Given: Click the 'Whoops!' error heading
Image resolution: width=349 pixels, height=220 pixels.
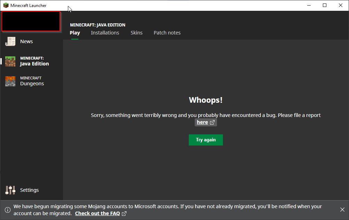Looking at the screenshot, I should pos(205,100).
